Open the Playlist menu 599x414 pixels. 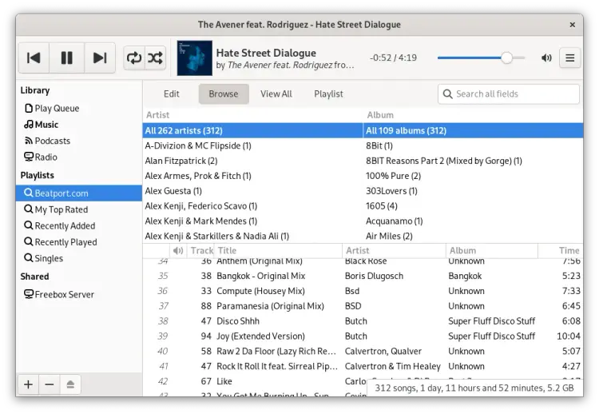point(328,94)
